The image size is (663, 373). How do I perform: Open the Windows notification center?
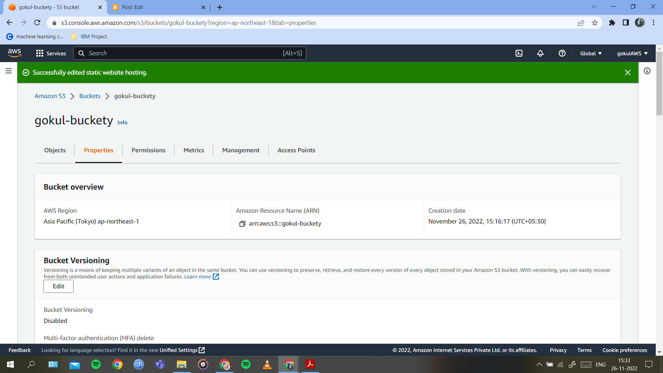click(x=649, y=364)
